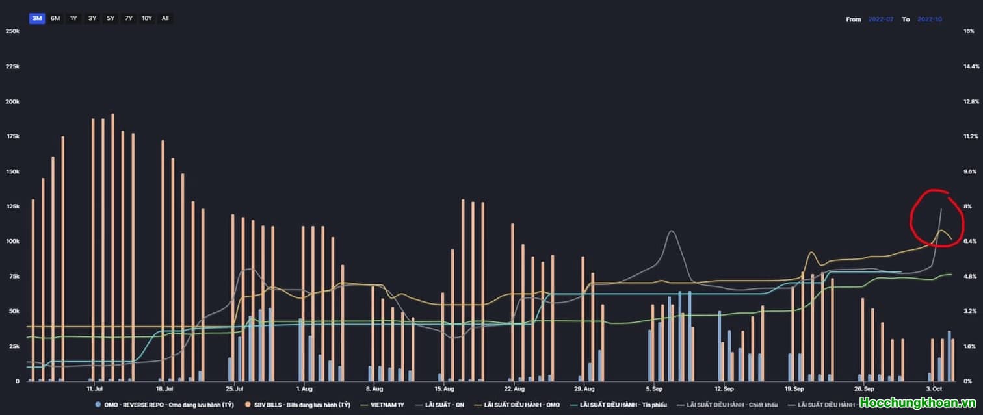Toggle SBV BILLS legend series
The width and height of the screenshot is (983, 415).
coord(302,405)
